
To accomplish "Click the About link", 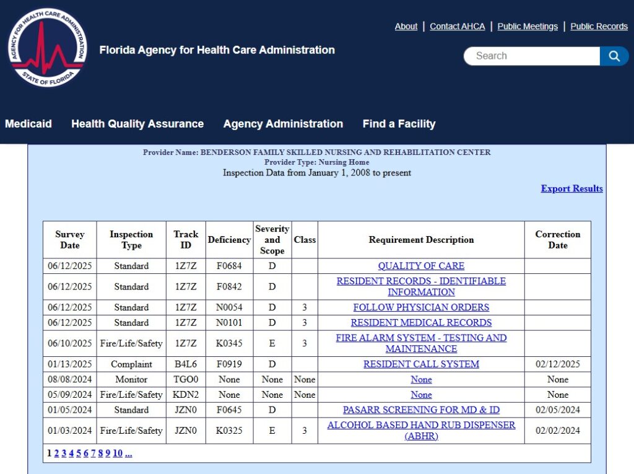I will pyautogui.click(x=406, y=26).
